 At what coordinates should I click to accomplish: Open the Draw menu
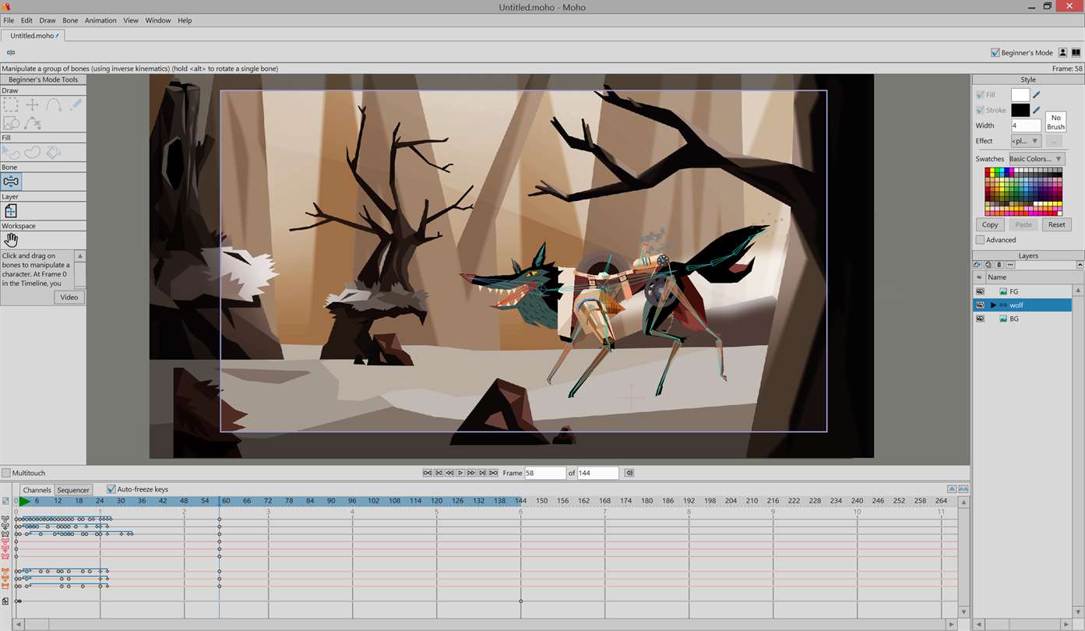click(48, 20)
